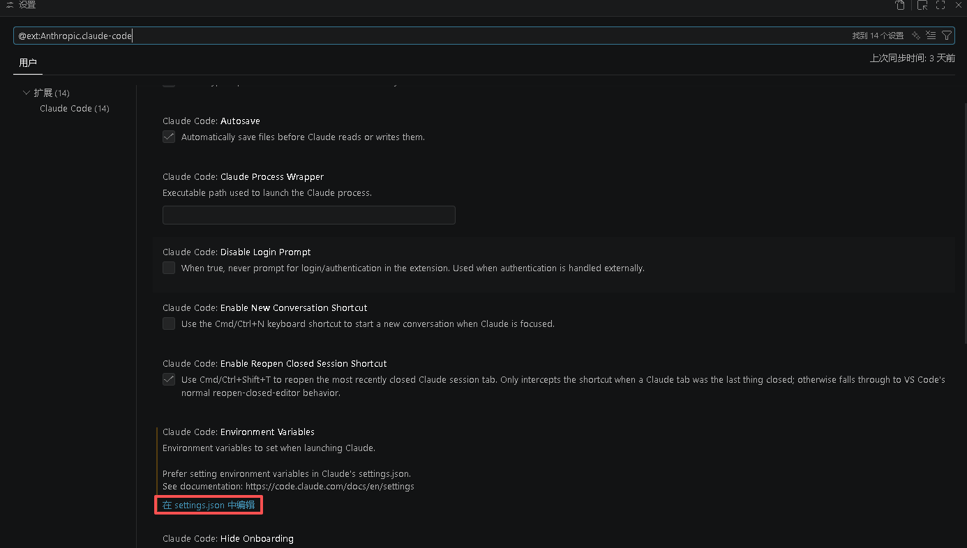Select Claude Code (14) in settings tree
Viewport: 967px width, 548px height.
[x=75, y=109]
